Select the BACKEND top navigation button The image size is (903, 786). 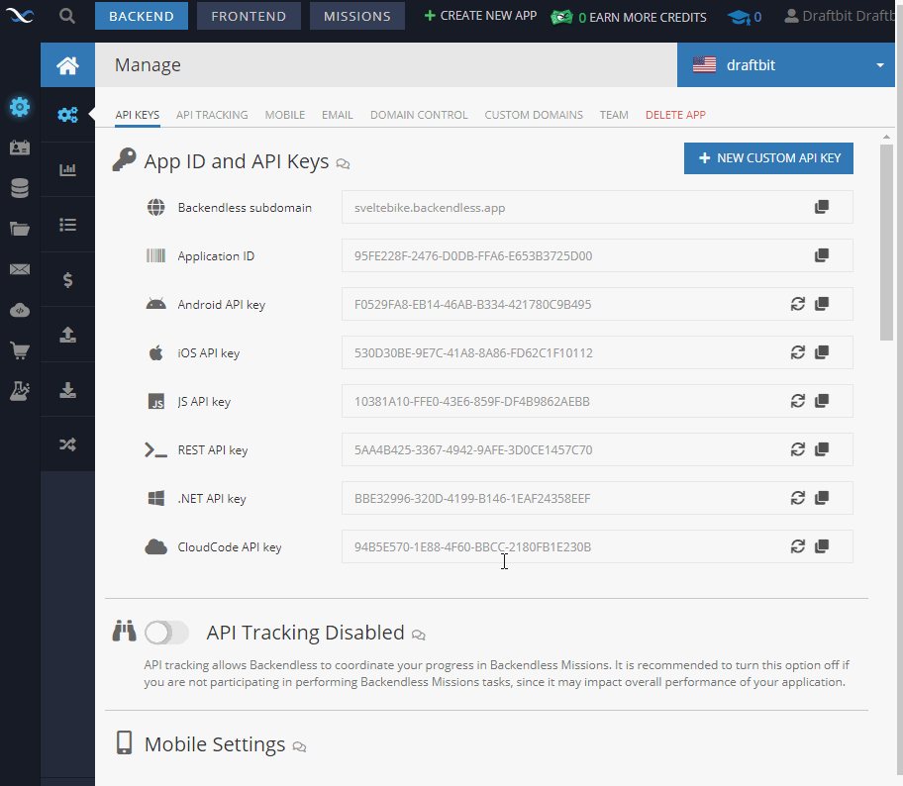(141, 16)
